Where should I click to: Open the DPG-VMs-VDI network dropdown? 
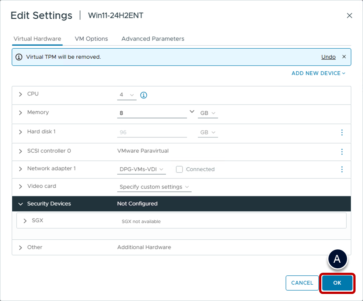[x=141, y=169]
